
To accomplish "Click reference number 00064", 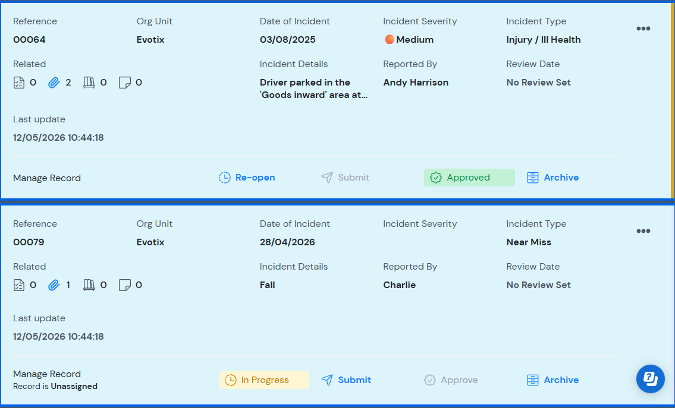I will (x=29, y=40).
